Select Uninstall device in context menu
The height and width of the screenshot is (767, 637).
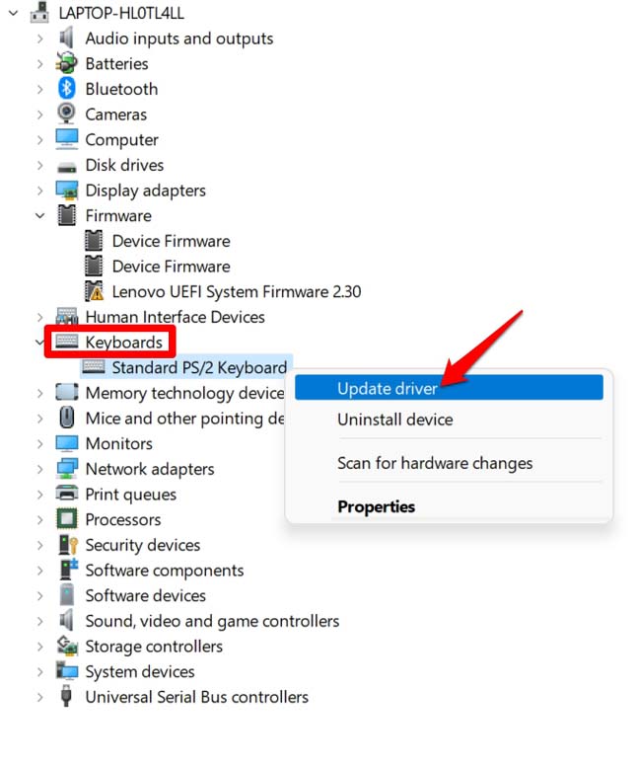pos(394,420)
